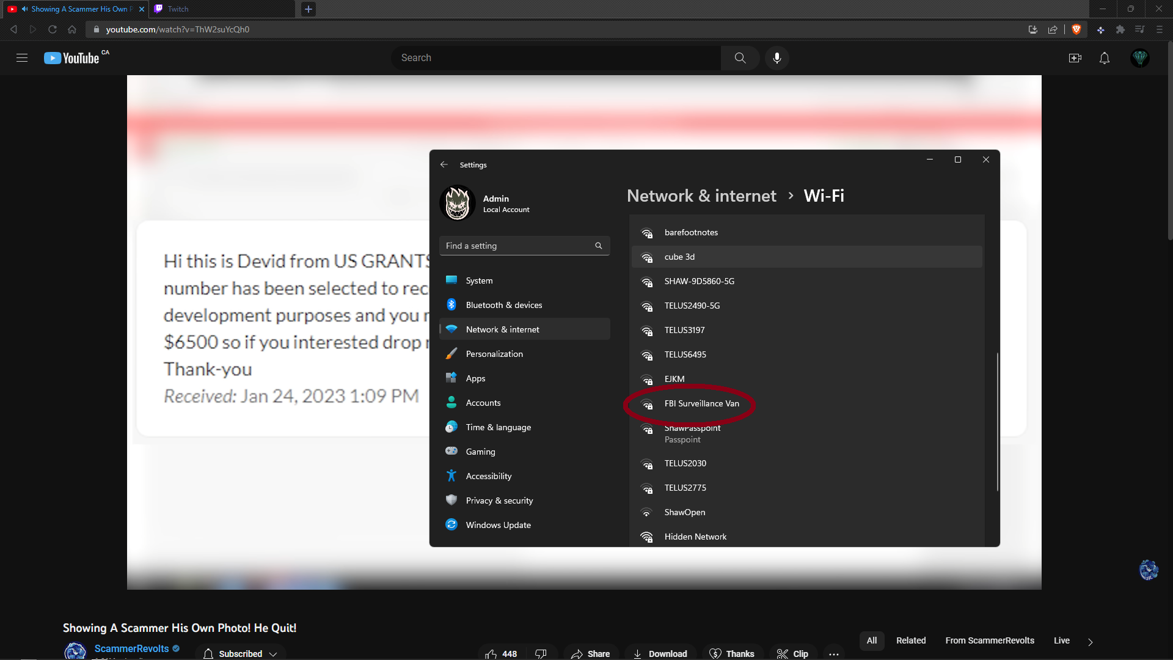Open YouTube notifications bell
The image size is (1173, 660).
pyautogui.click(x=1105, y=58)
